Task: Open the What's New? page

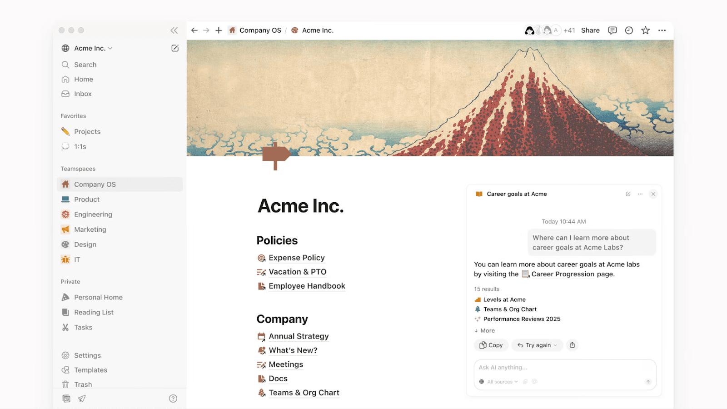Action: pos(287,350)
